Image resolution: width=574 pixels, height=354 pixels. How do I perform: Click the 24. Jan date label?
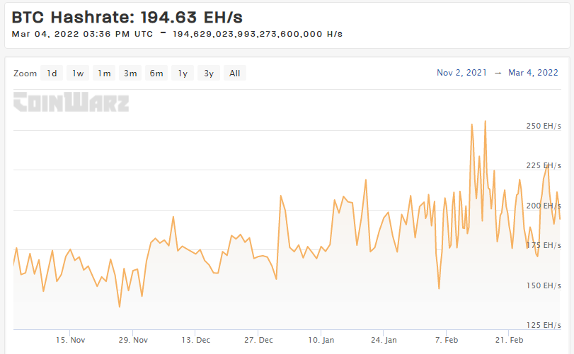tap(384, 340)
